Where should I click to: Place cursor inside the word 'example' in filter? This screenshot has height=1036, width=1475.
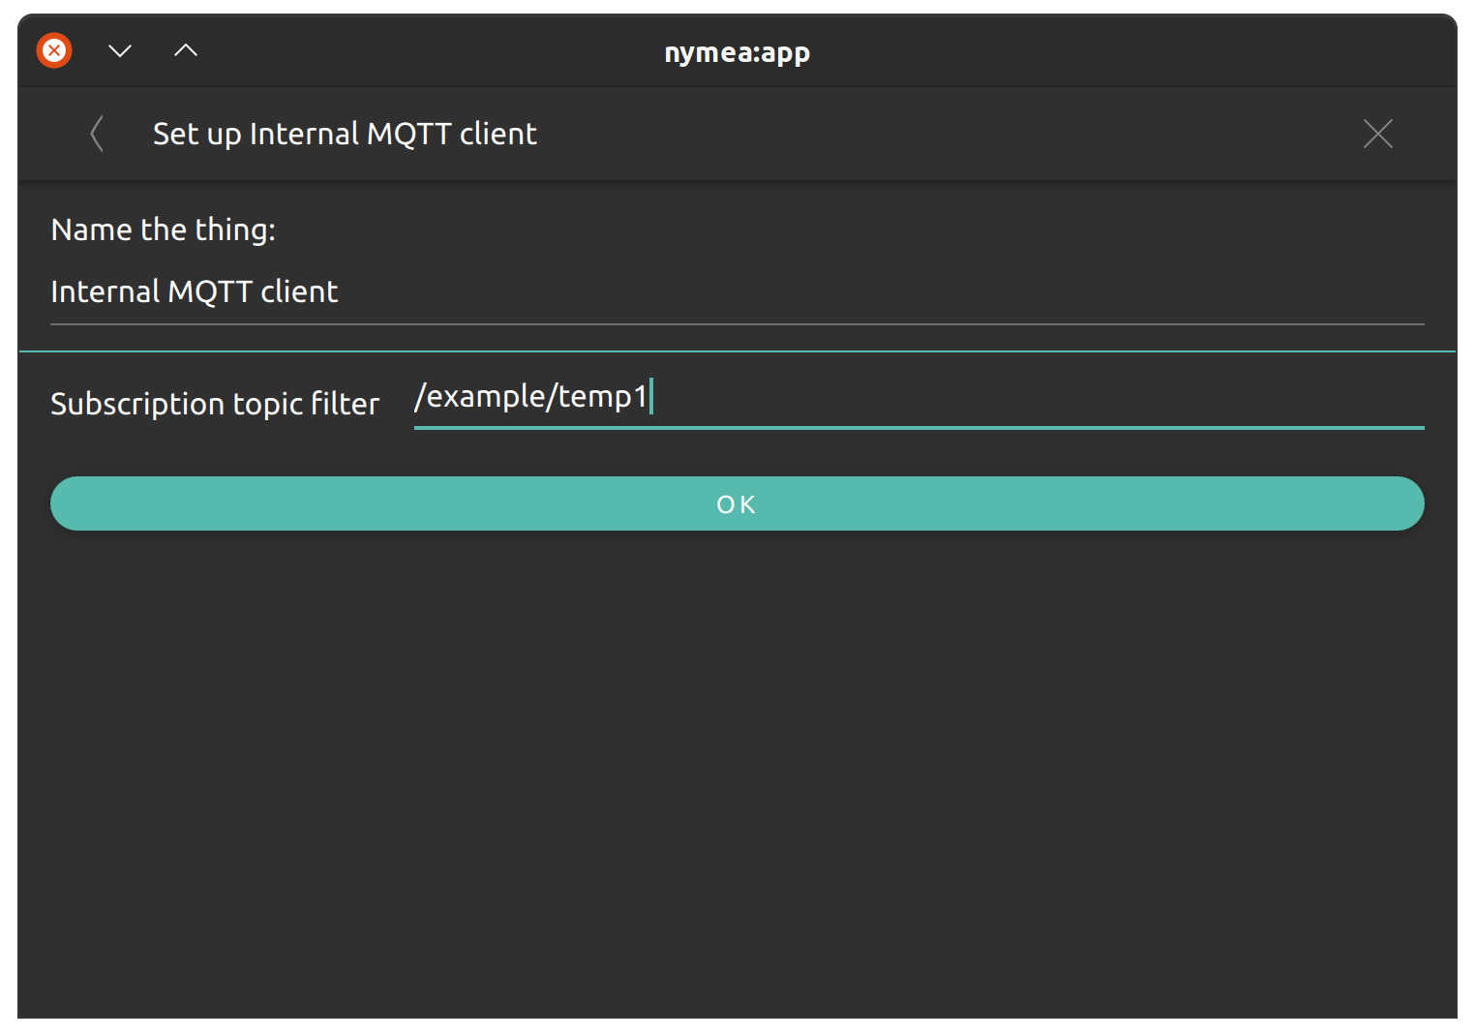pyautogui.click(x=486, y=397)
